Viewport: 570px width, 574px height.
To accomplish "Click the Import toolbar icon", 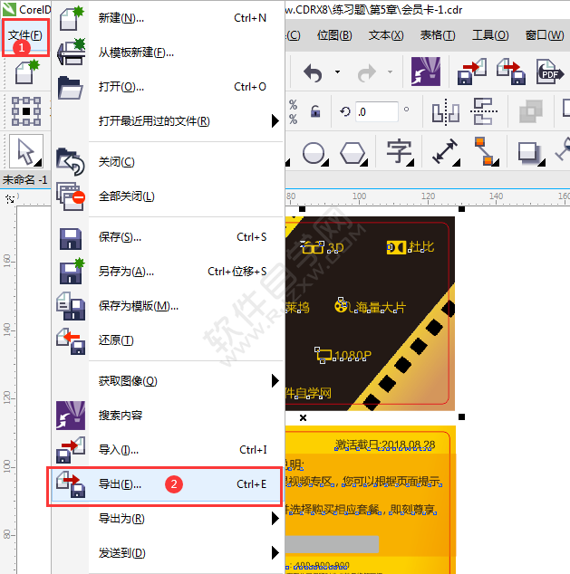I will (471, 72).
